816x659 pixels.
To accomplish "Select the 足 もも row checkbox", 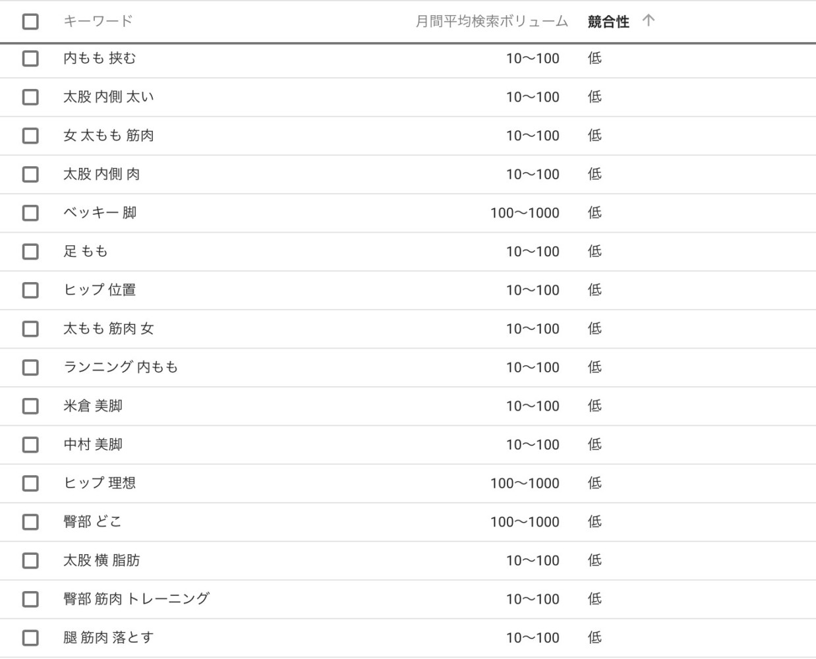I will point(30,252).
